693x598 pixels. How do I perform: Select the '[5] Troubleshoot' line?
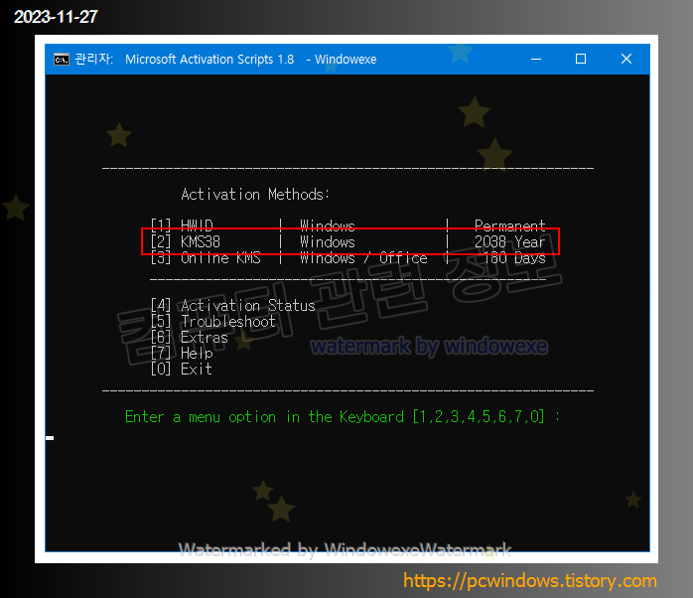[212, 322]
